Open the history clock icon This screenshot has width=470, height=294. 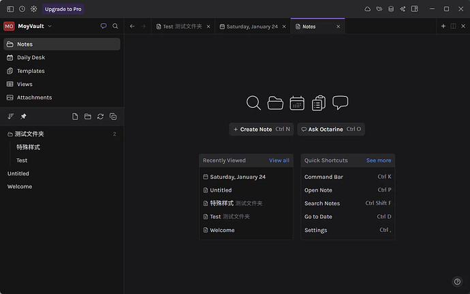click(x=22, y=9)
